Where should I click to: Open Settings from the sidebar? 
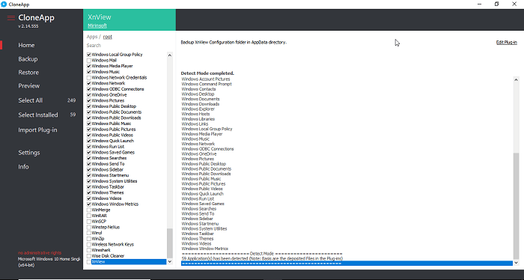29,153
